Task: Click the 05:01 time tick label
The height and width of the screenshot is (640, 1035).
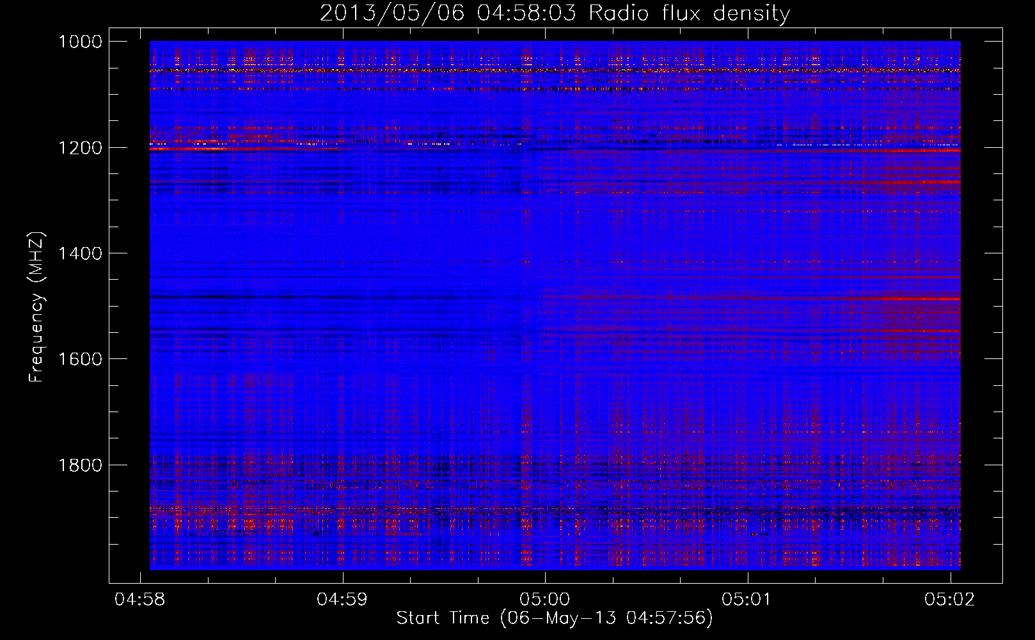Action: point(747,600)
